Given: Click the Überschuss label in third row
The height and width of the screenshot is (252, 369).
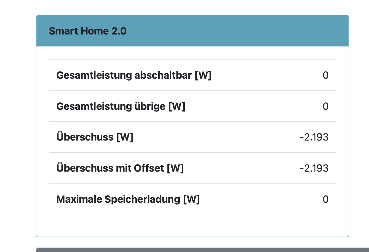Looking at the screenshot, I should (85, 137).
